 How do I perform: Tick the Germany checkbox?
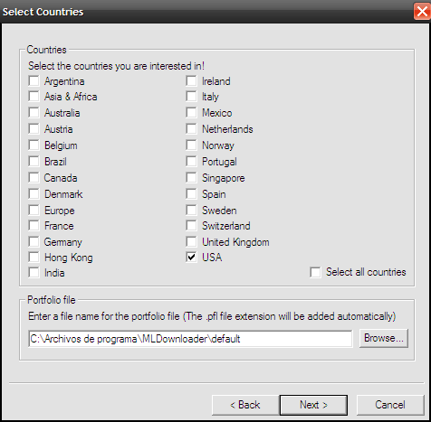point(34,241)
